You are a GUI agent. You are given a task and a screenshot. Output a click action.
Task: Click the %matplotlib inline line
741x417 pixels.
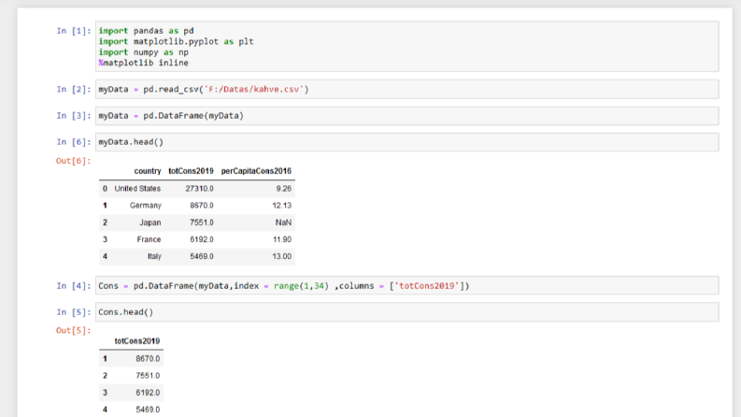point(143,63)
